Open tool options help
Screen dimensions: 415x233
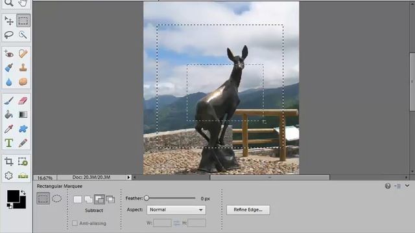pyautogui.click(x=388, y=186)
